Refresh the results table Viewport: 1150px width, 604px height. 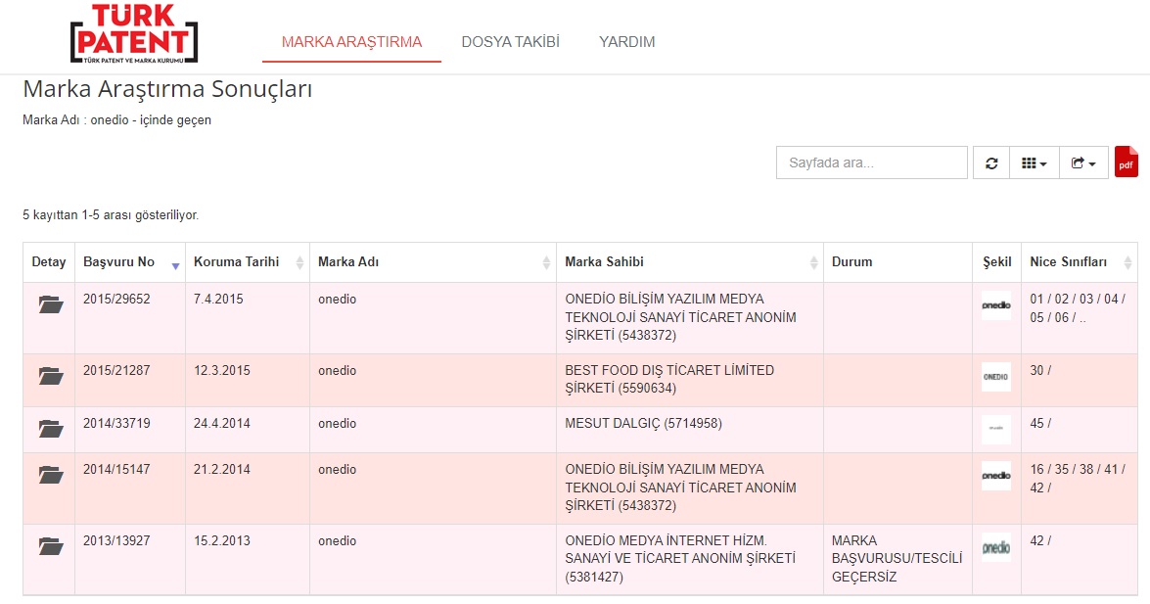[x=991, y=163]
